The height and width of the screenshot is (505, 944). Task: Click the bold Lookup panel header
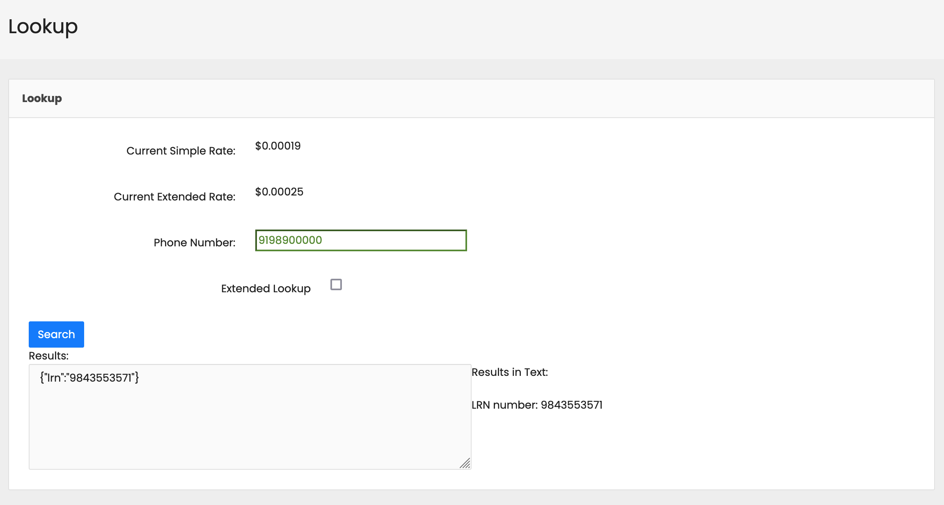click(42, 98)
